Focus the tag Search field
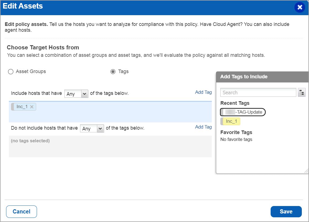This screenshot has width=309, height=222. click(x=258, y=93)
